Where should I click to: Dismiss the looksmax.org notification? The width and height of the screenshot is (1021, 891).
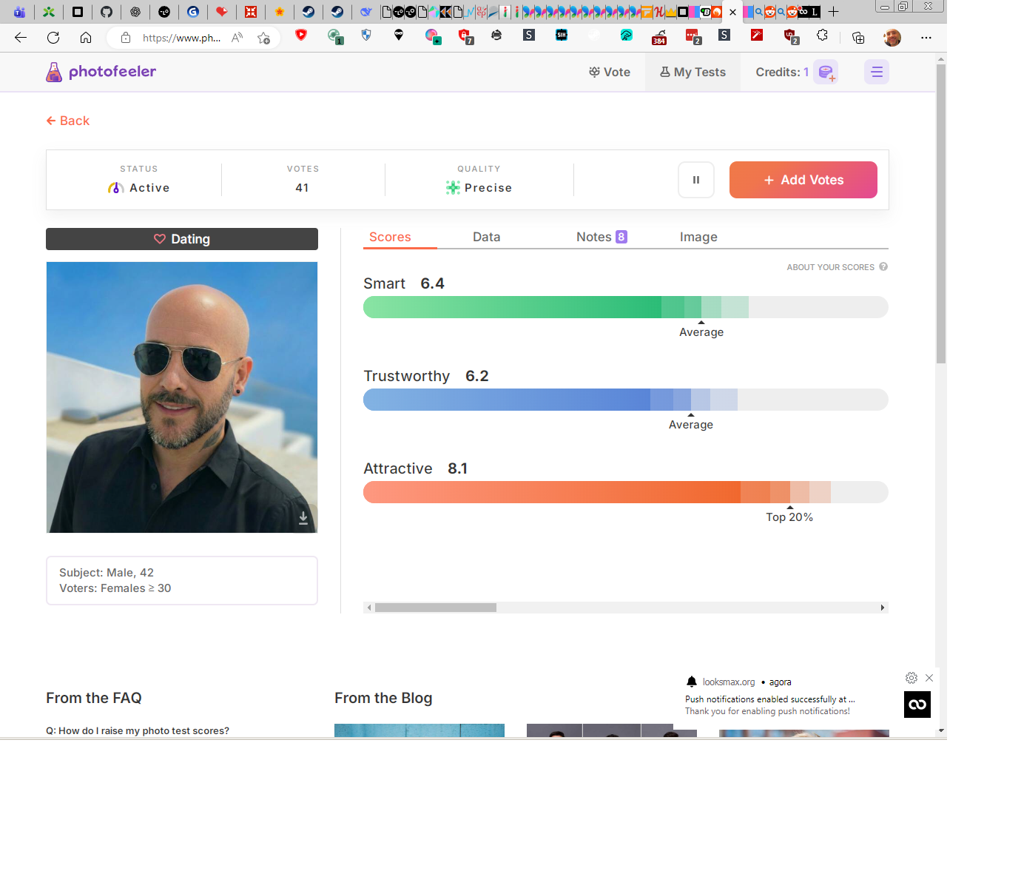(x=929, y=678)
